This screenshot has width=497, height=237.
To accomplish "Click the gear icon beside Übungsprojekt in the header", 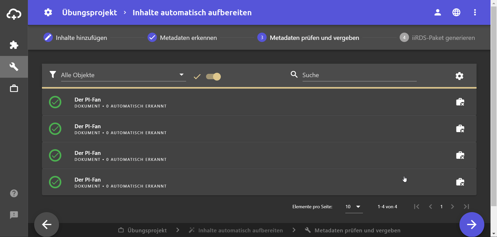I will pos(48,12).
